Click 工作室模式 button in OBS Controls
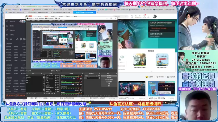Image resolution: width=218 pixels, height=122 pixels. pyautogui.click(x=109, y=82)
